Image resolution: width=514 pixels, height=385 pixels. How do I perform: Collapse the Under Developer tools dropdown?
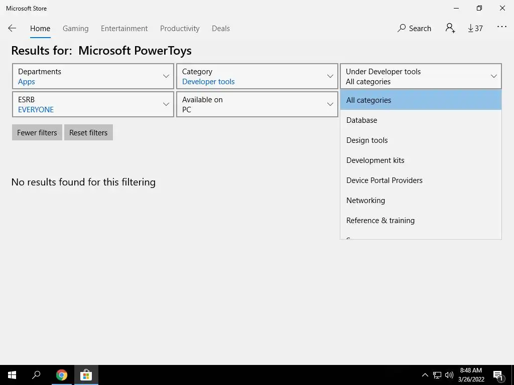pos(421,76)
